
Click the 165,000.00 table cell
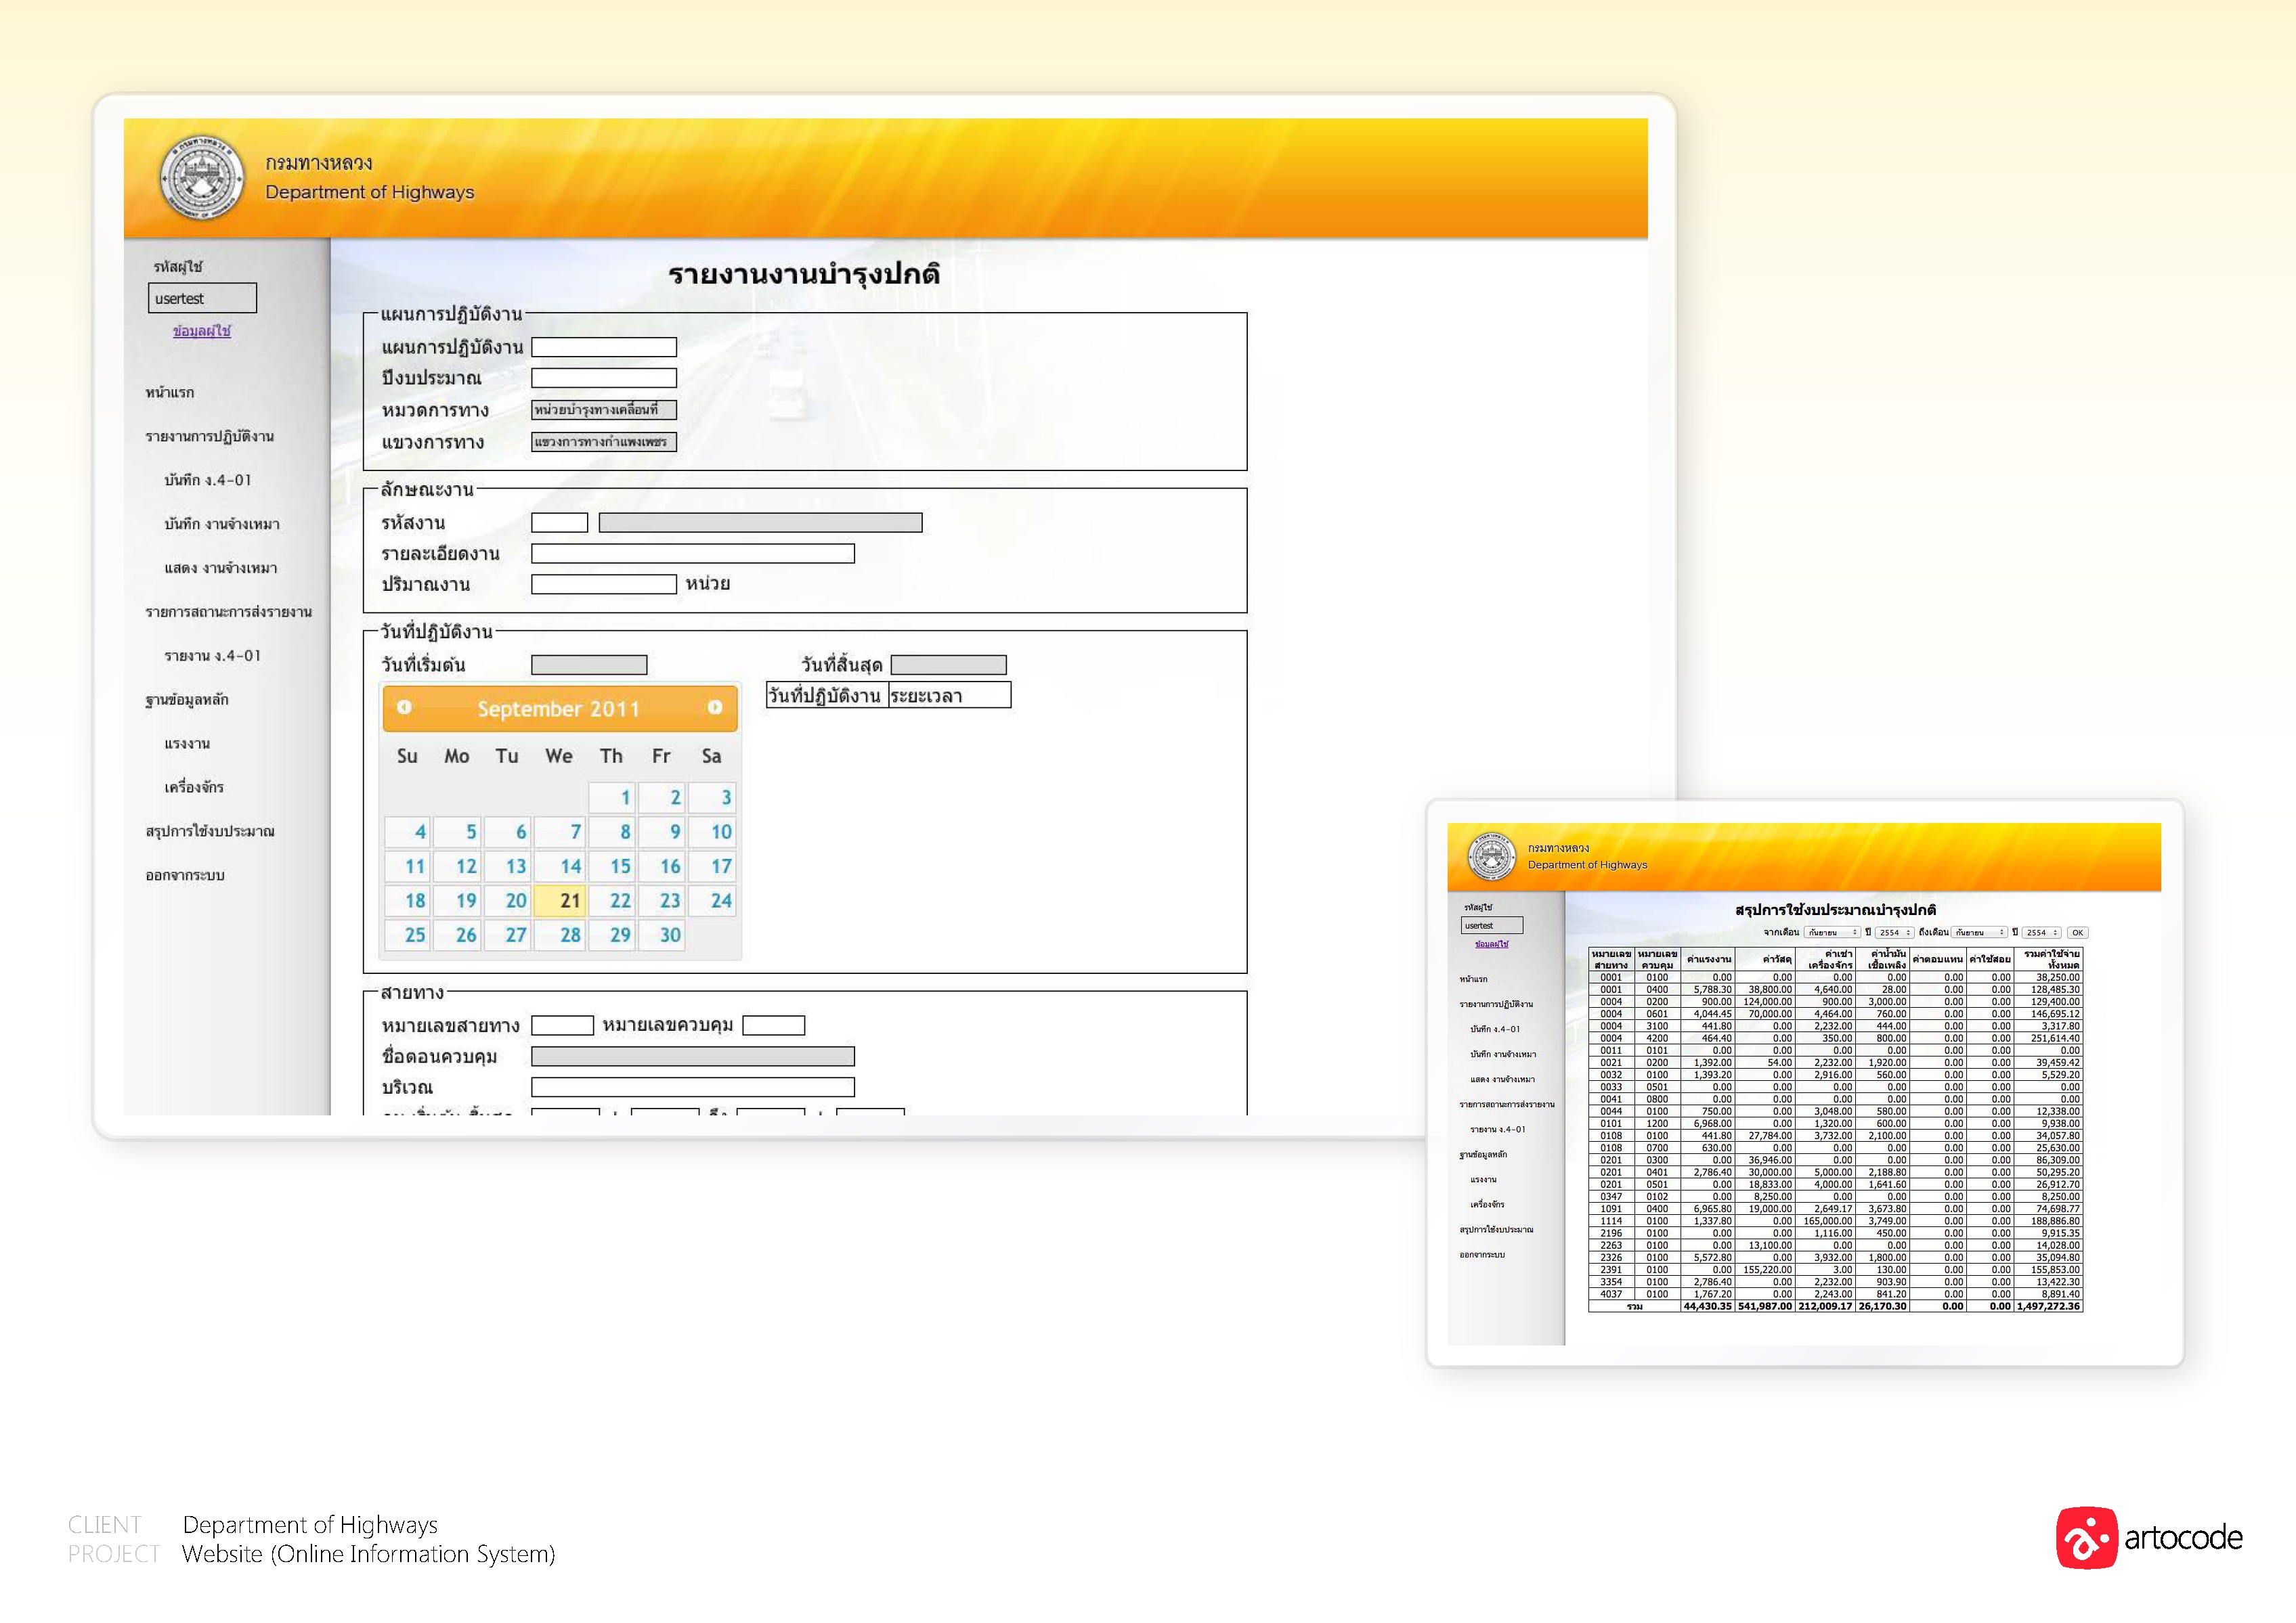pyautogui.click(x=1826, y=1221)
